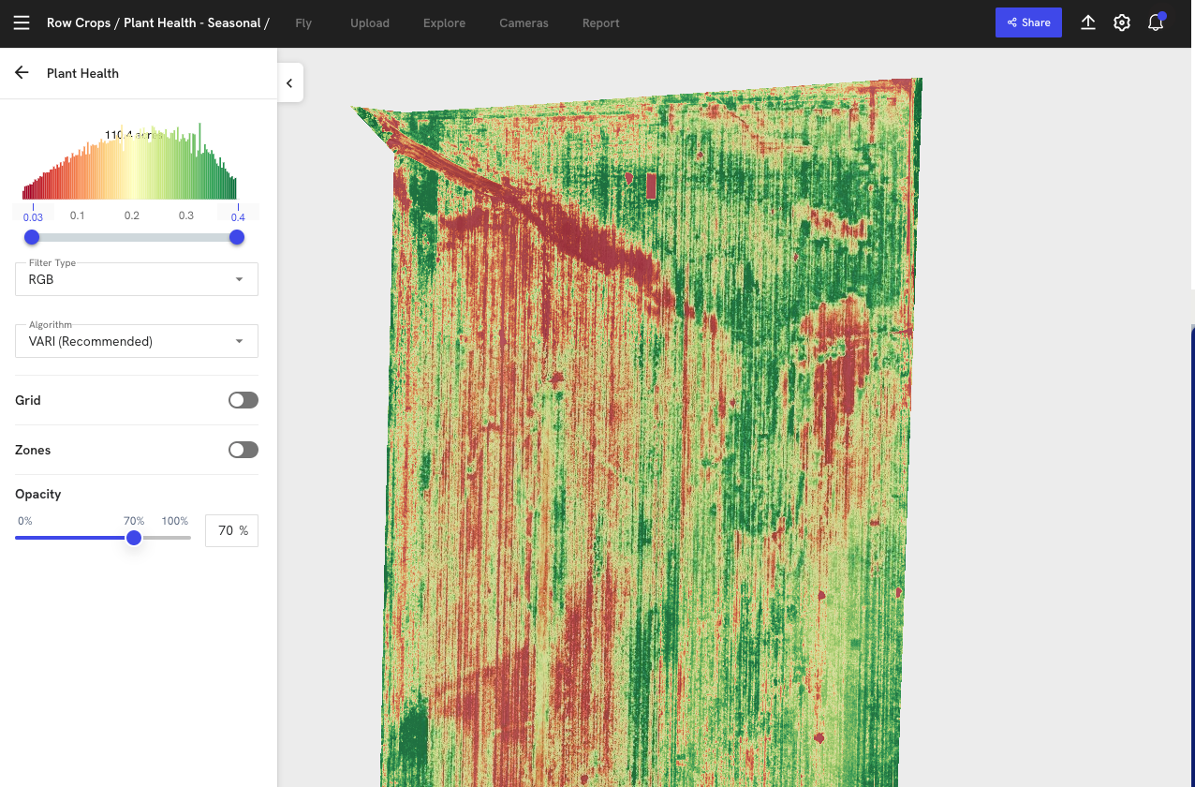
Task: Click the plant health histogram chart
Action: [129, 161]
